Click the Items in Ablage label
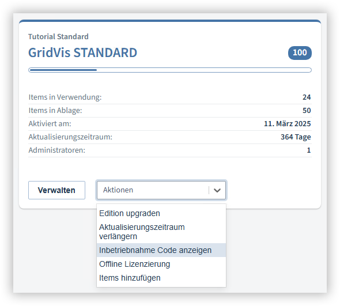This screenshot has height=306, width=340. pos(55,111)
